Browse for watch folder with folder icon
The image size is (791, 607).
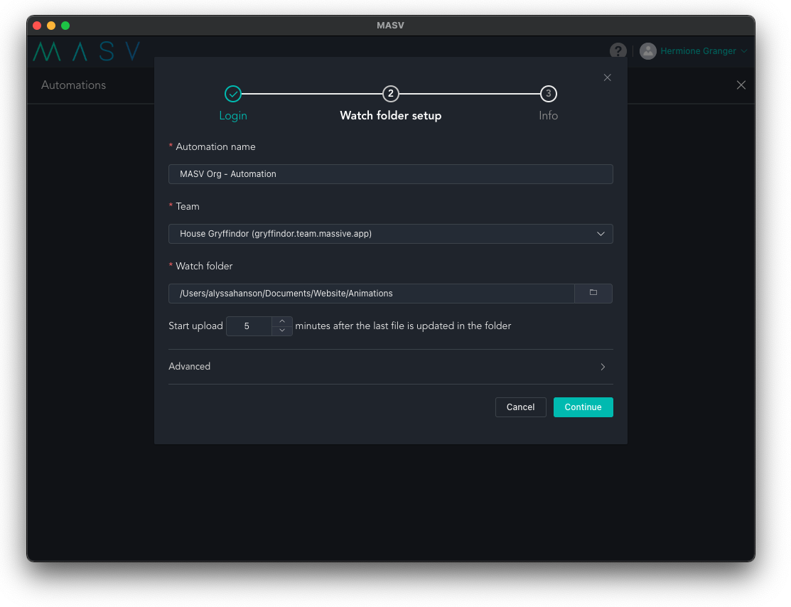click(593, 293)
